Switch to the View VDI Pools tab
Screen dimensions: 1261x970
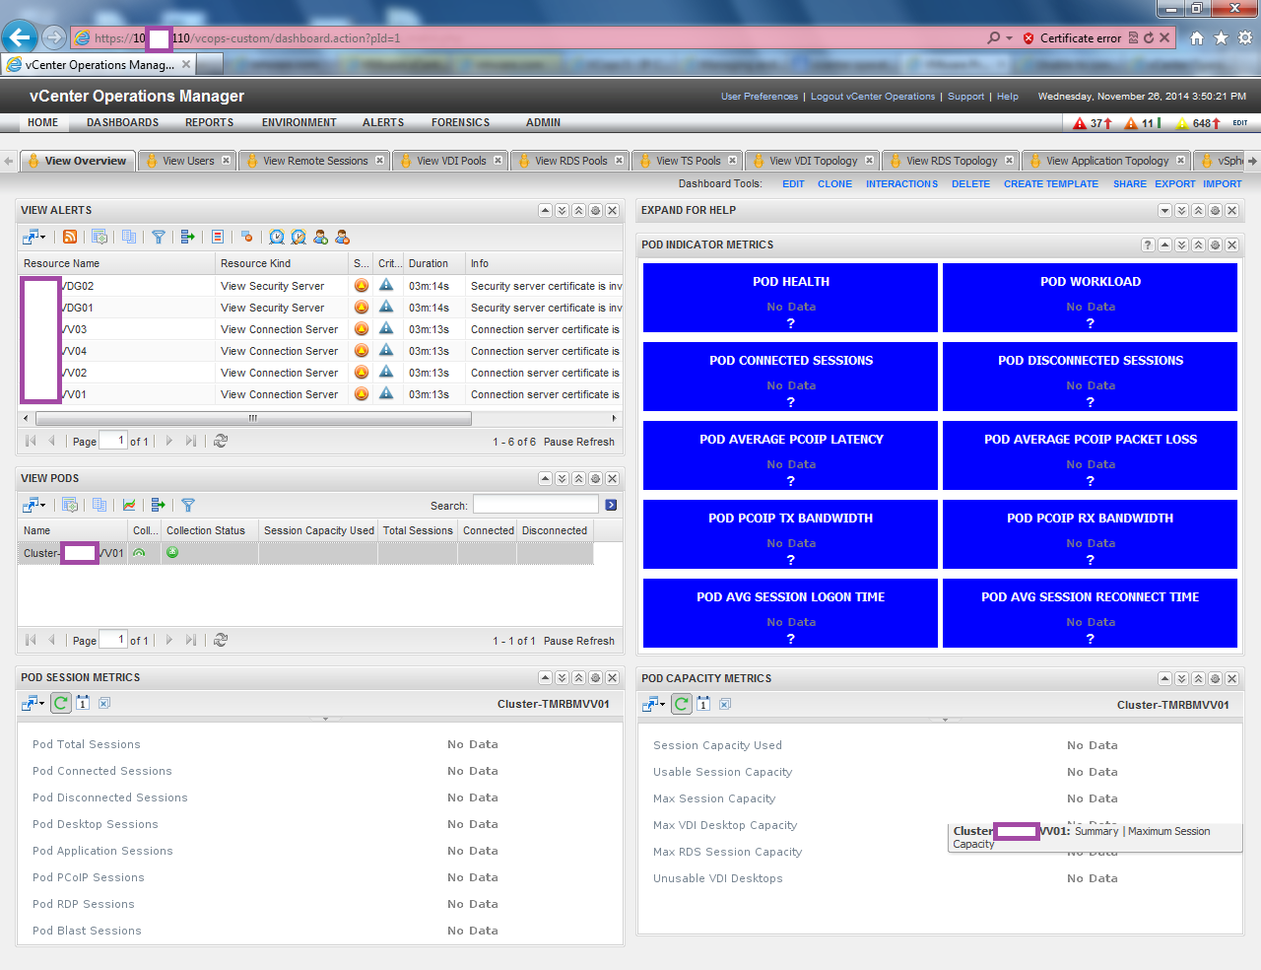[x=450, y=161]
